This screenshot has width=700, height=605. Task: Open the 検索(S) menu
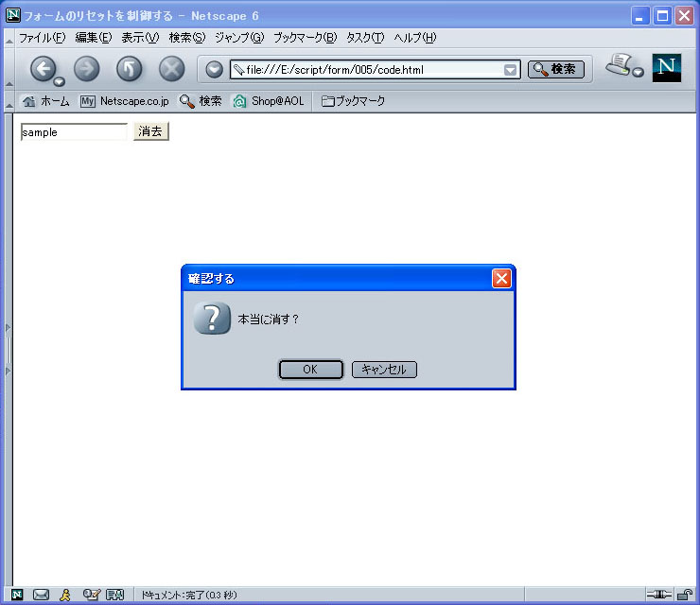click(x=187, y=38)
